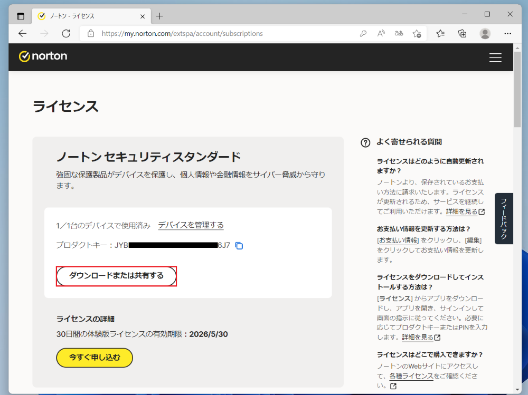Activate the Read Aloud icon
This screenshot has width=528, height=395.
[x=381, y=33]
